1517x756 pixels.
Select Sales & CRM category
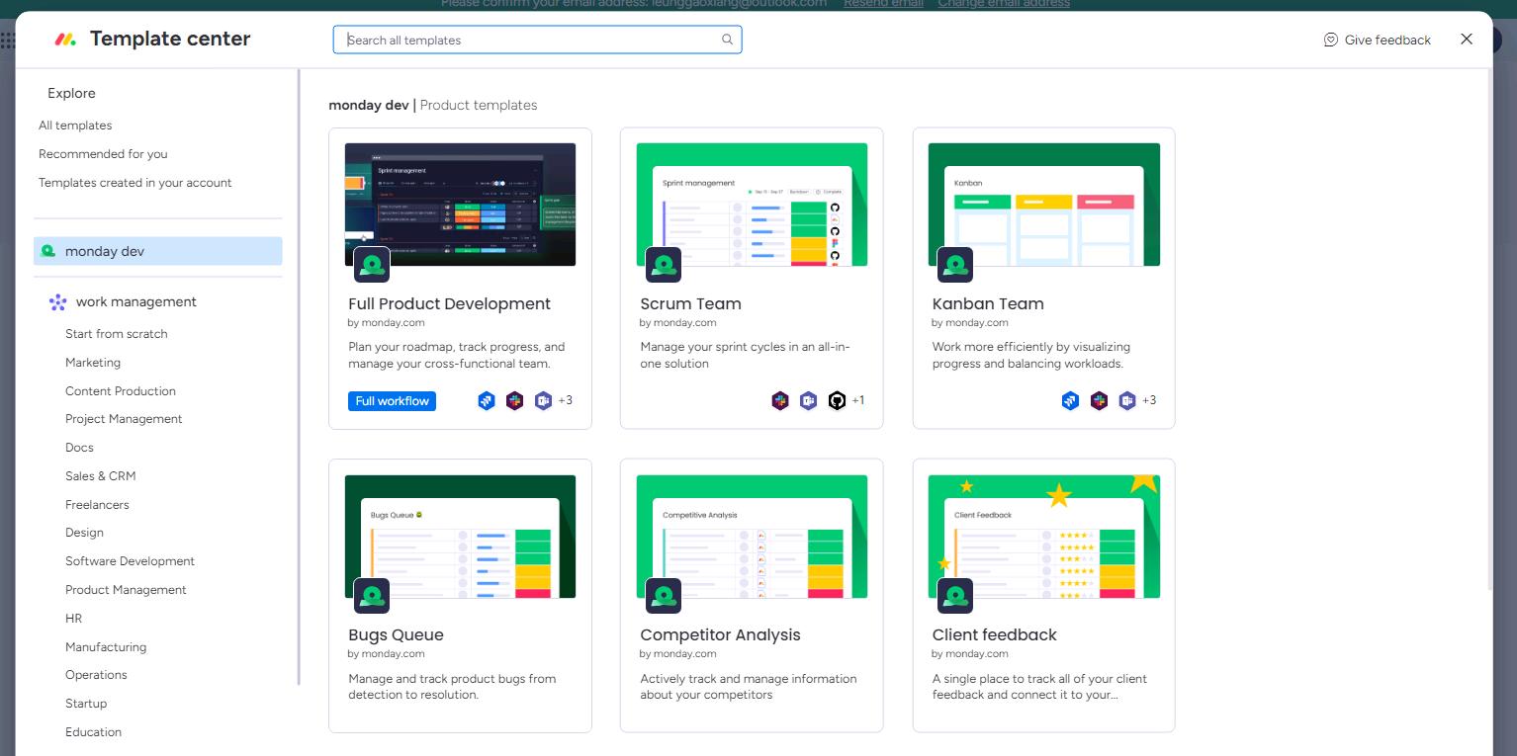101,476
